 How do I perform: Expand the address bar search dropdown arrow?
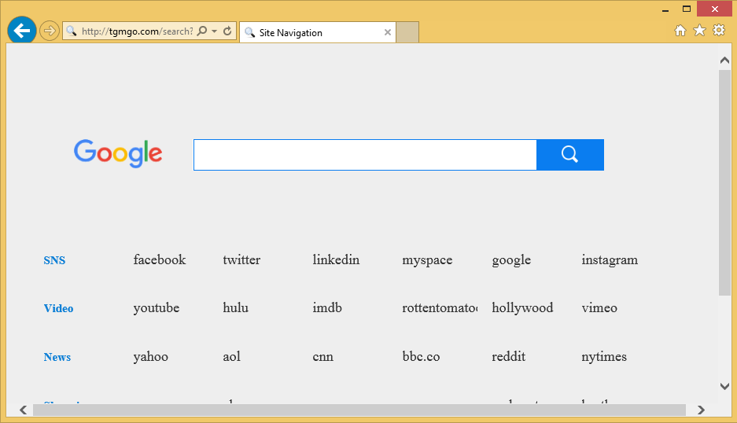coord(214,31)
